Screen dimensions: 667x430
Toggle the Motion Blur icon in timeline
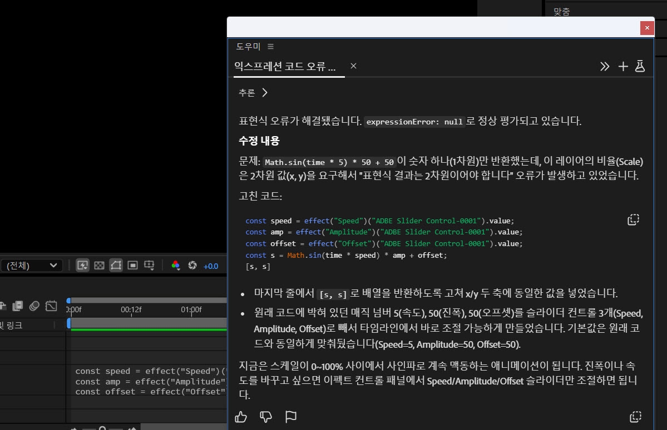coord(34,306)
